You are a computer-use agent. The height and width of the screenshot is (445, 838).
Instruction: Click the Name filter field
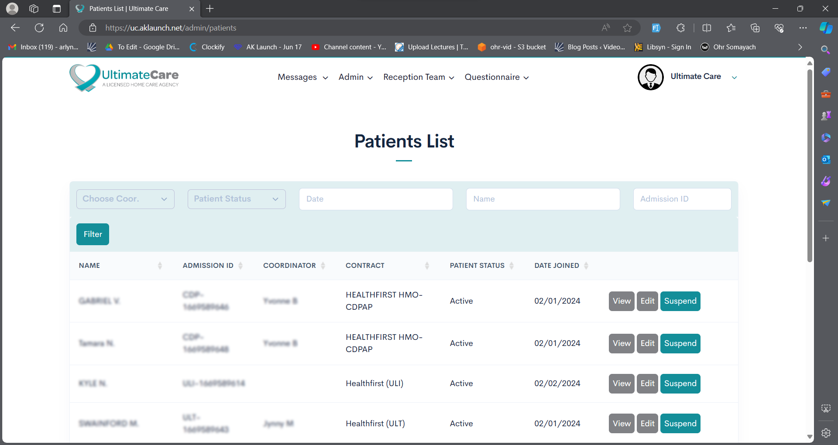543,199
